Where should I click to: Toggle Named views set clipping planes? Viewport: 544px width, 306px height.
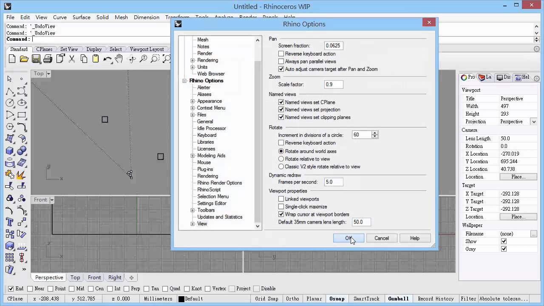[x=281, y=117]
